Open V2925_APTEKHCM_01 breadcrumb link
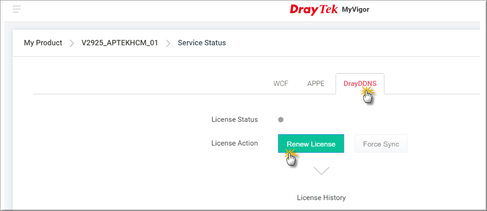This screenshot has height=211, width=487. coord(120,43)
